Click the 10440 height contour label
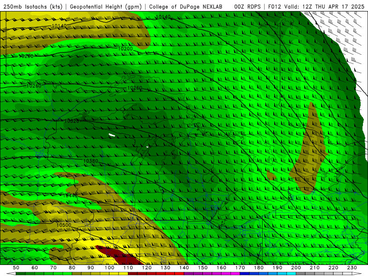This screenshot has width=368, height=276. point(70,195)
